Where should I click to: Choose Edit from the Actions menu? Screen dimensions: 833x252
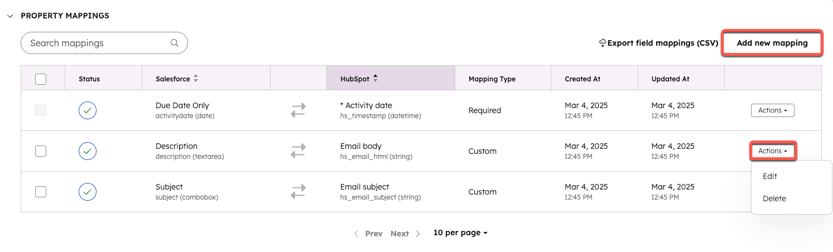(770, 176)
